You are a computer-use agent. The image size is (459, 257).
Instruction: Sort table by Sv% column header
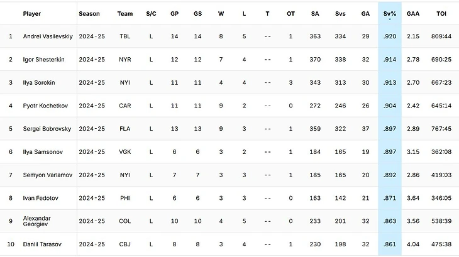(389, 13)
